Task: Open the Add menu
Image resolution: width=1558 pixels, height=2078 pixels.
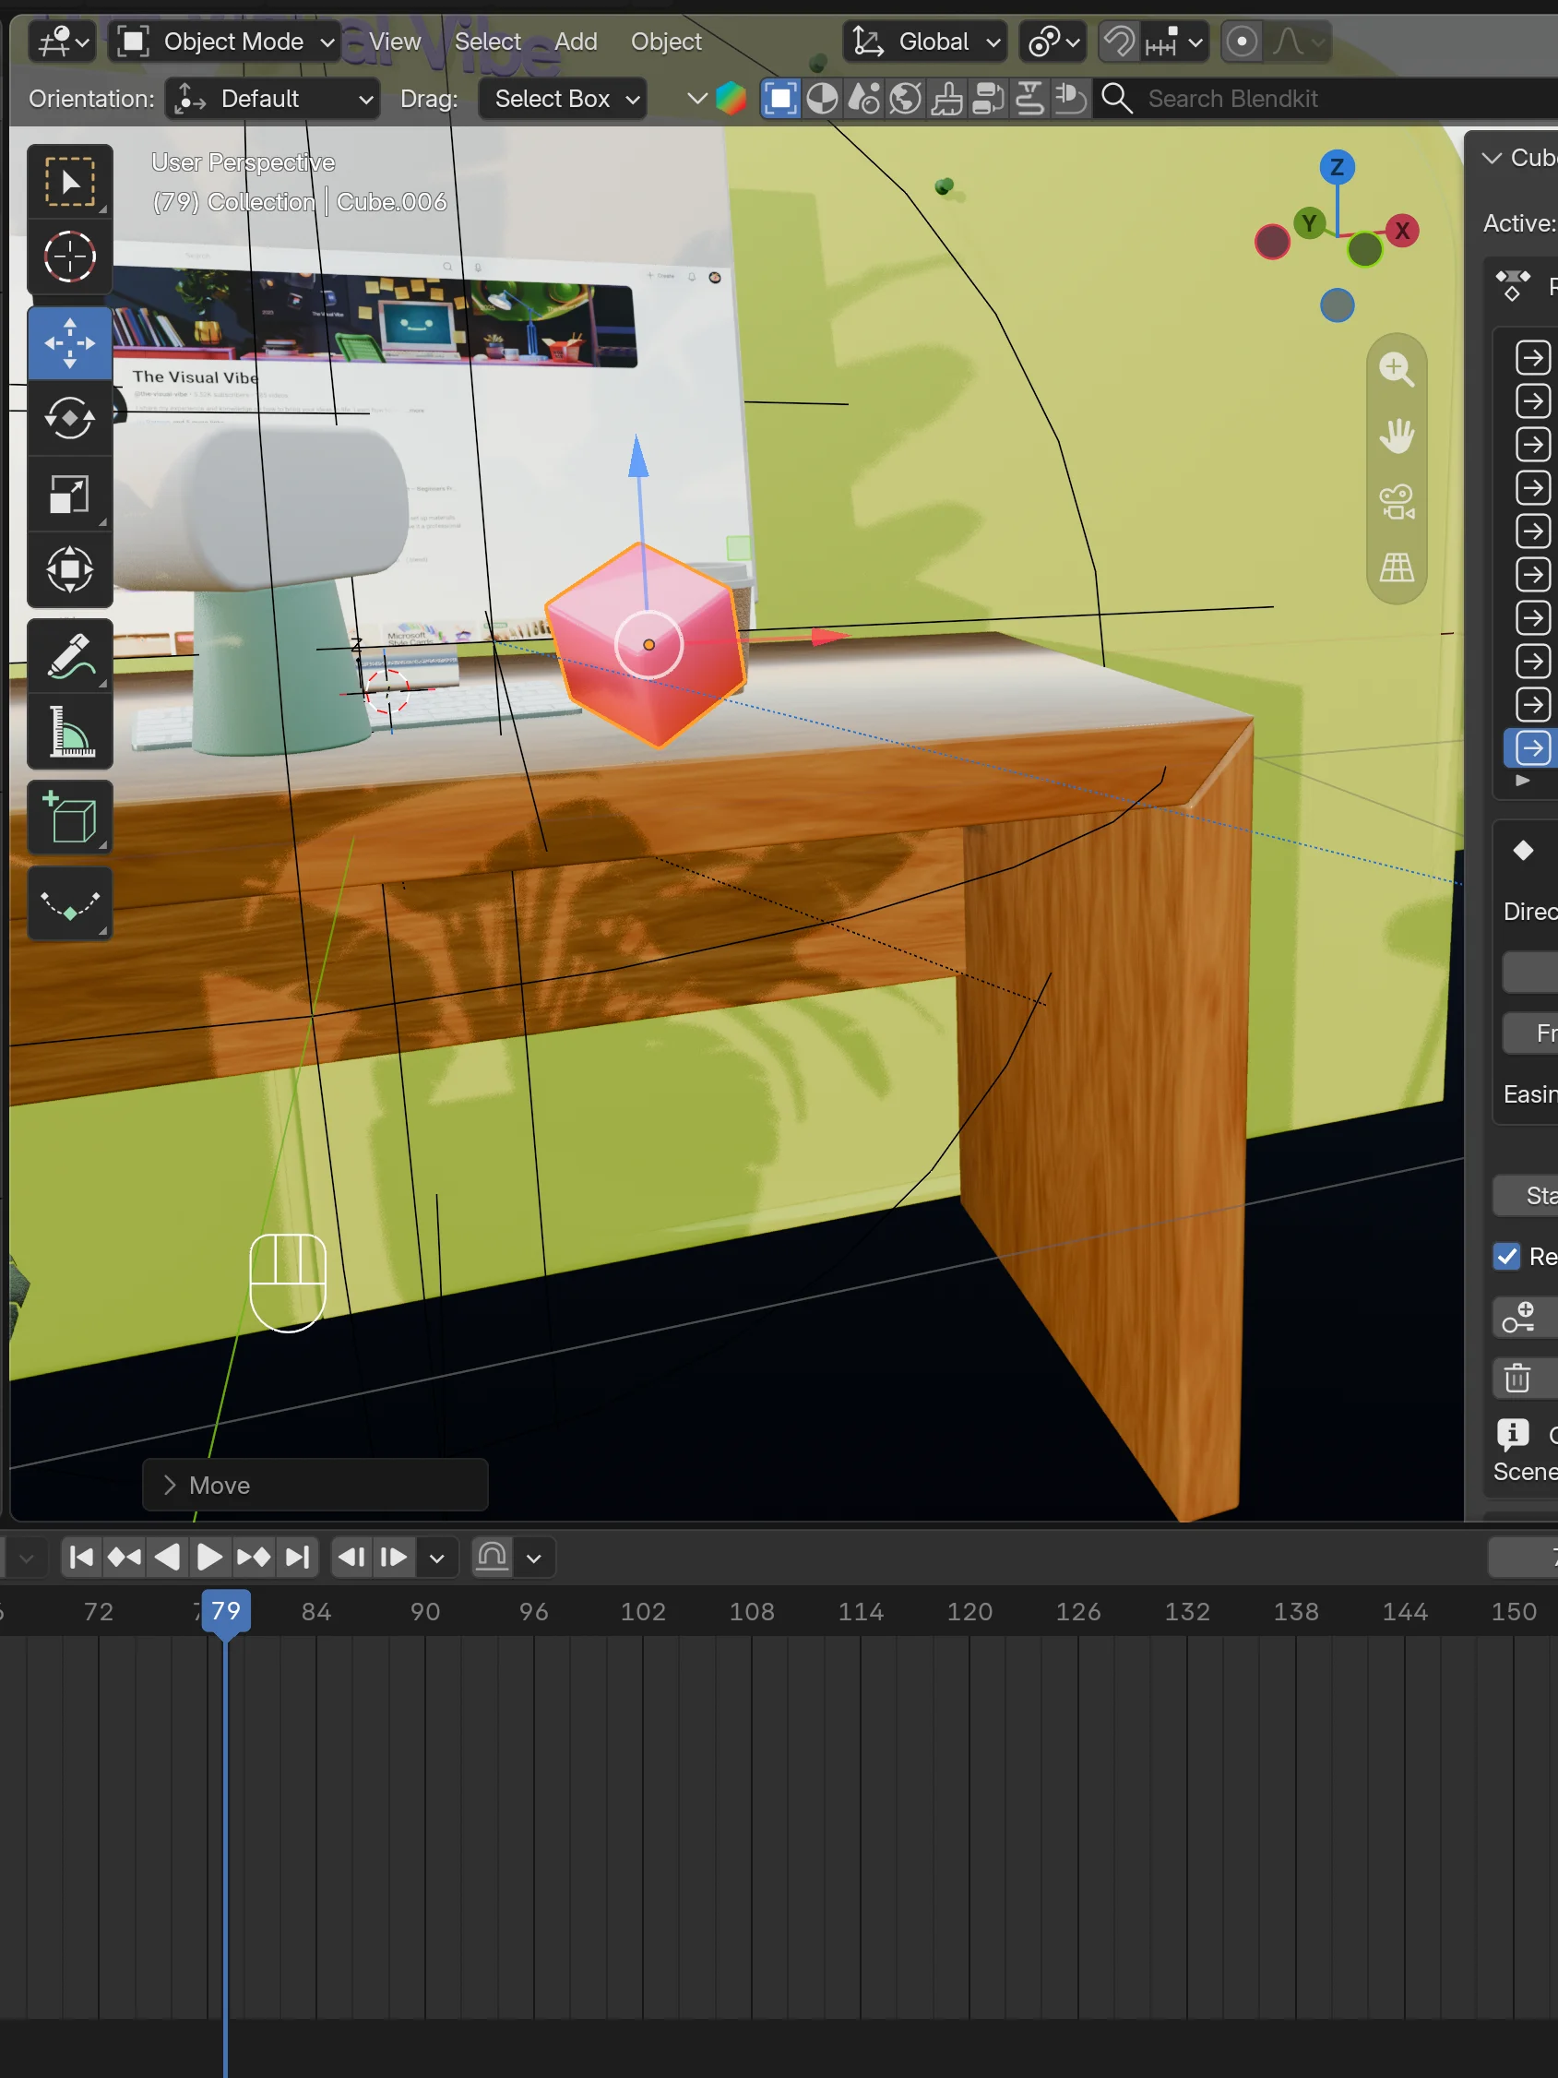Action: pos(576,42)
